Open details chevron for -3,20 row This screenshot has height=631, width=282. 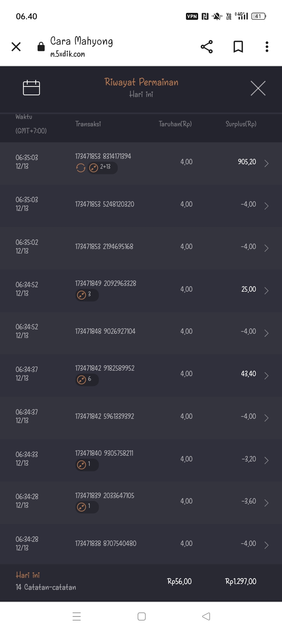coord(266,460)
